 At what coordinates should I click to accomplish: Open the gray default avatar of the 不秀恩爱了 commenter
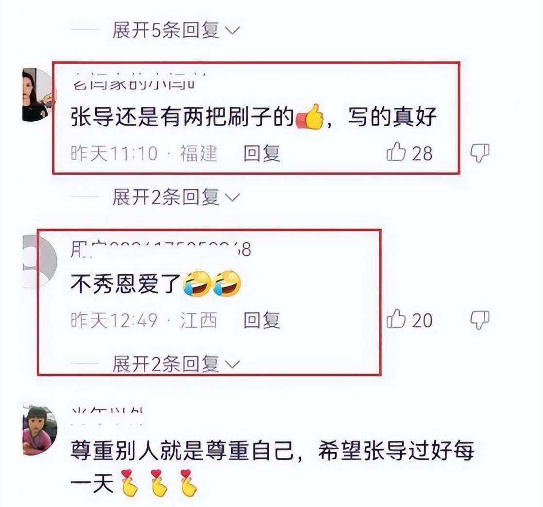pos(40,262)
